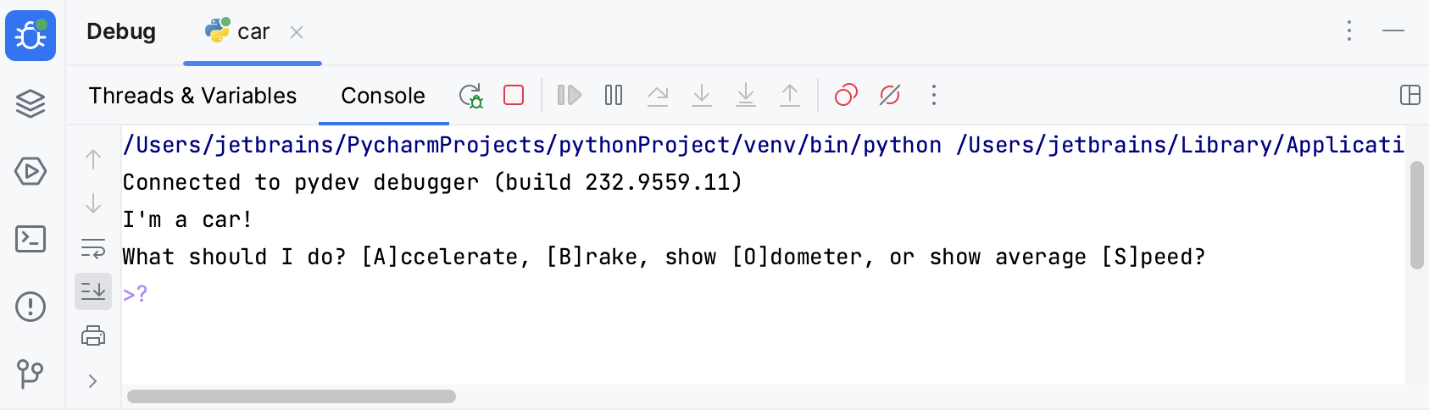Toggle Mute Breakpoints
The image size is (1429, 410).
890,95
